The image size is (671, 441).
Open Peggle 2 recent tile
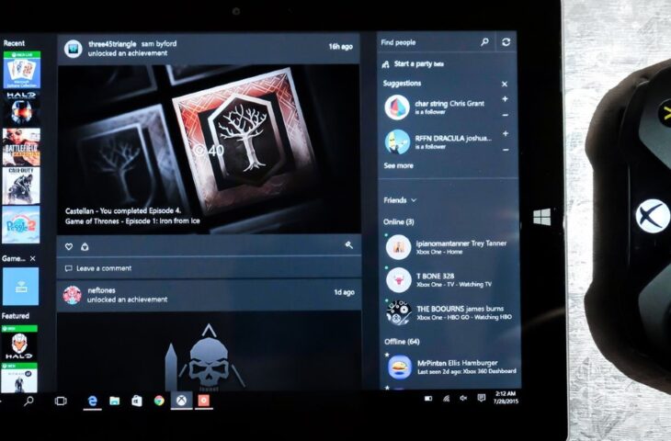(21, 224)
